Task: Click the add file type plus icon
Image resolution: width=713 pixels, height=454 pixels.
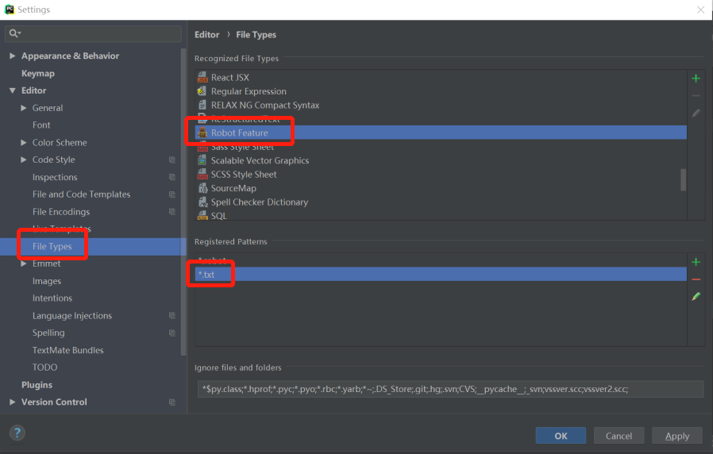Action: (x=696, y=79)
